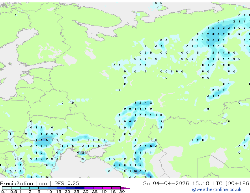Click the 10–15 mm legend swatch
This screenshot has width=250, height=193.
pyautogui.click(x=52, y=188)
